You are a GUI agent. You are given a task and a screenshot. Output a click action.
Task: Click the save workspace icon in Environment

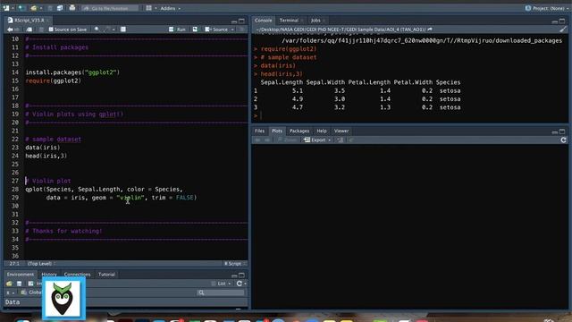[x=20, y=284]
